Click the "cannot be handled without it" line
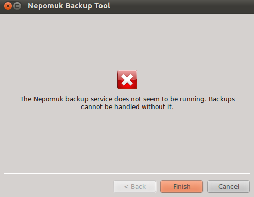Screen dimensions: 254x197 pos(127,107)
